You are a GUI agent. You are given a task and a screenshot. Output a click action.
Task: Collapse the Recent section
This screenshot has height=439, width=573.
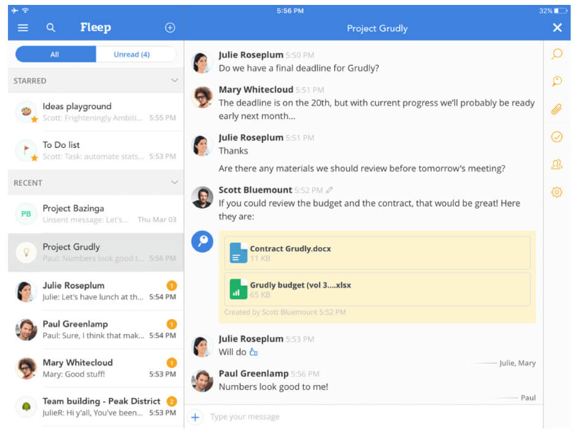tap(174, 183)
